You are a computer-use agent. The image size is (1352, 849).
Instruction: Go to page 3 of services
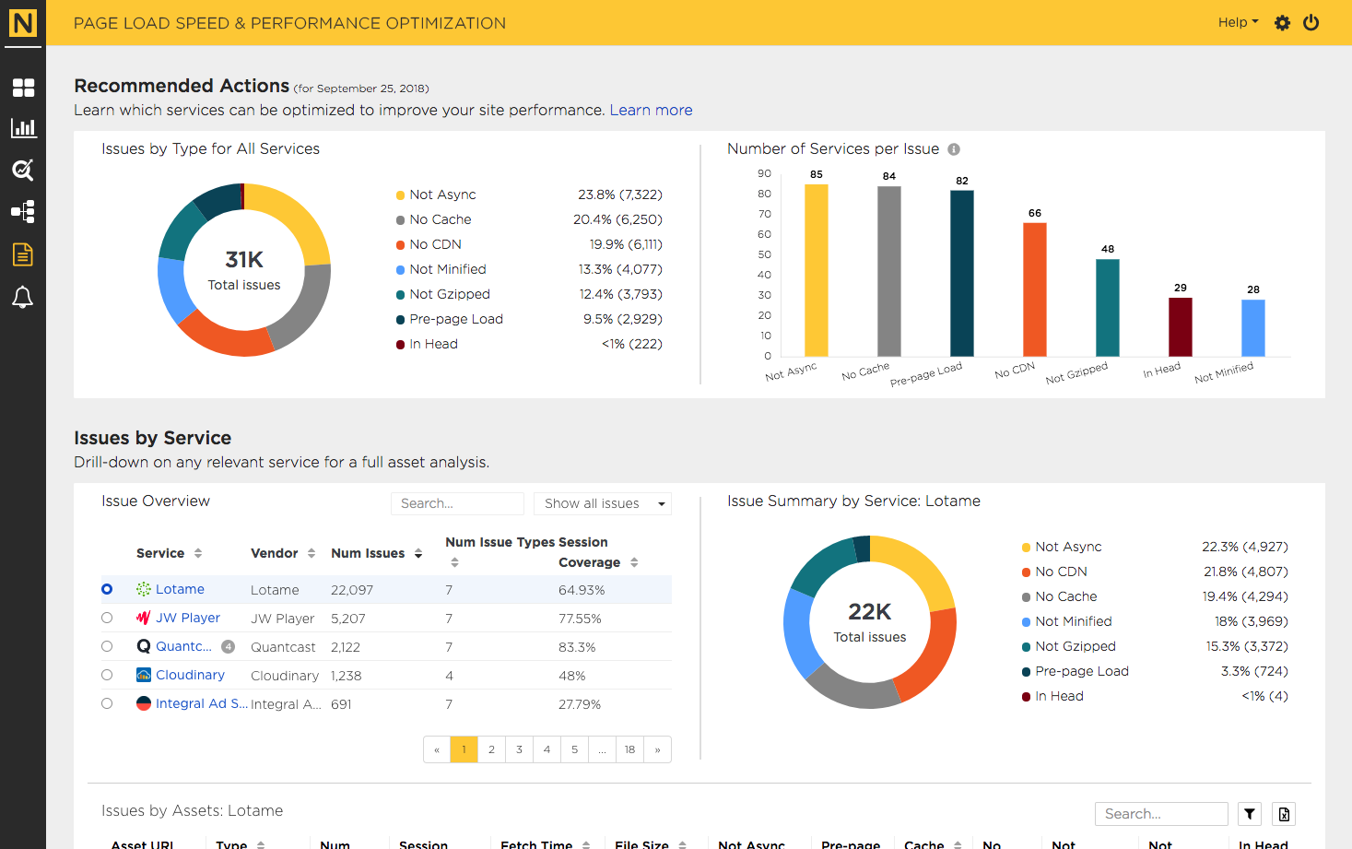(x=520, y=749)
